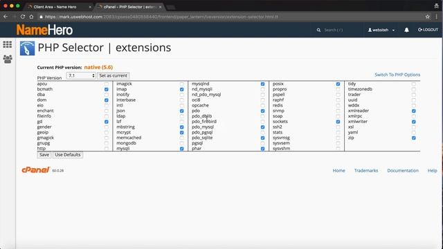Enable the fileinfo extension checkbox
The width and height of the screenshot is (443, 249).
(x=106, y=116)
